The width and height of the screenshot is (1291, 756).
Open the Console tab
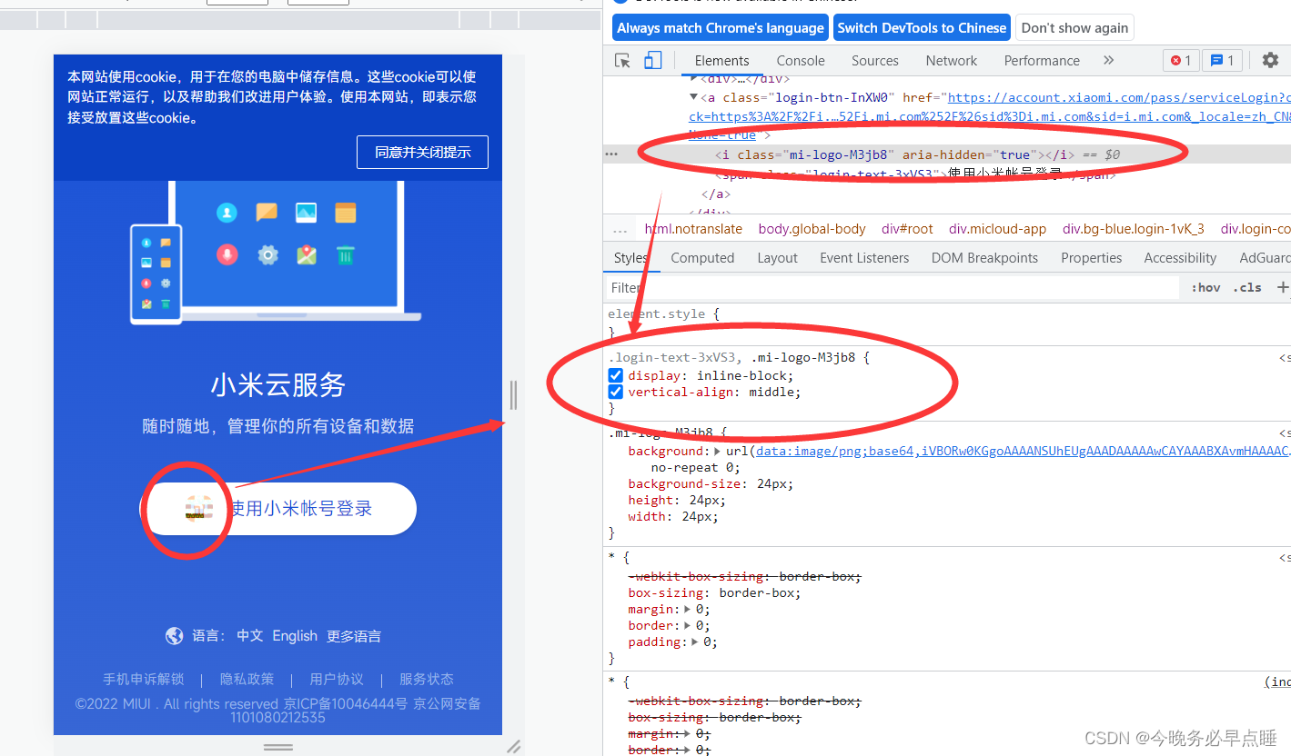point(801,61)
